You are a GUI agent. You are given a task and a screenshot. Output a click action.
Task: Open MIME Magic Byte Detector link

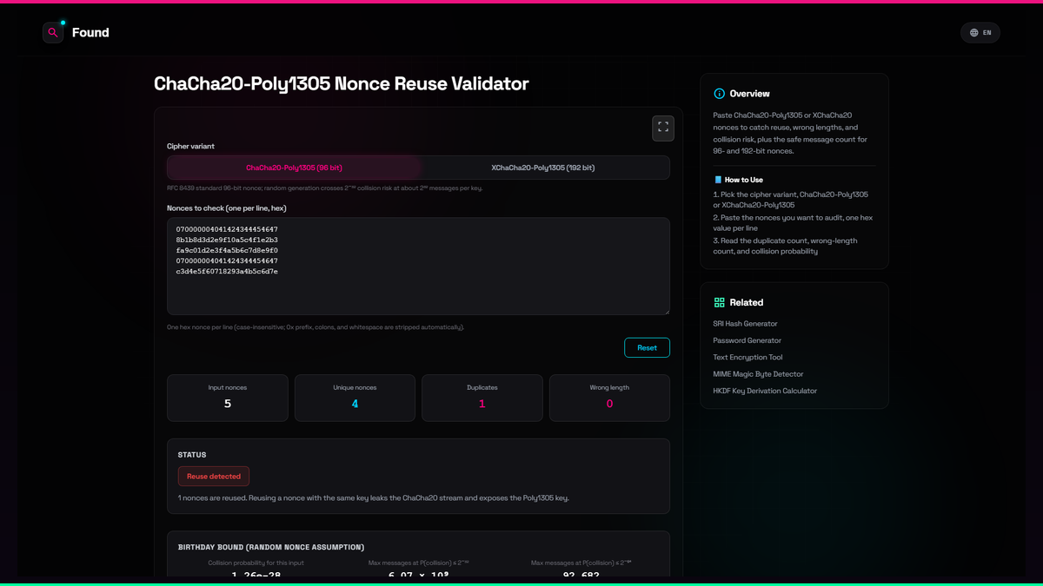pos(757,374)
